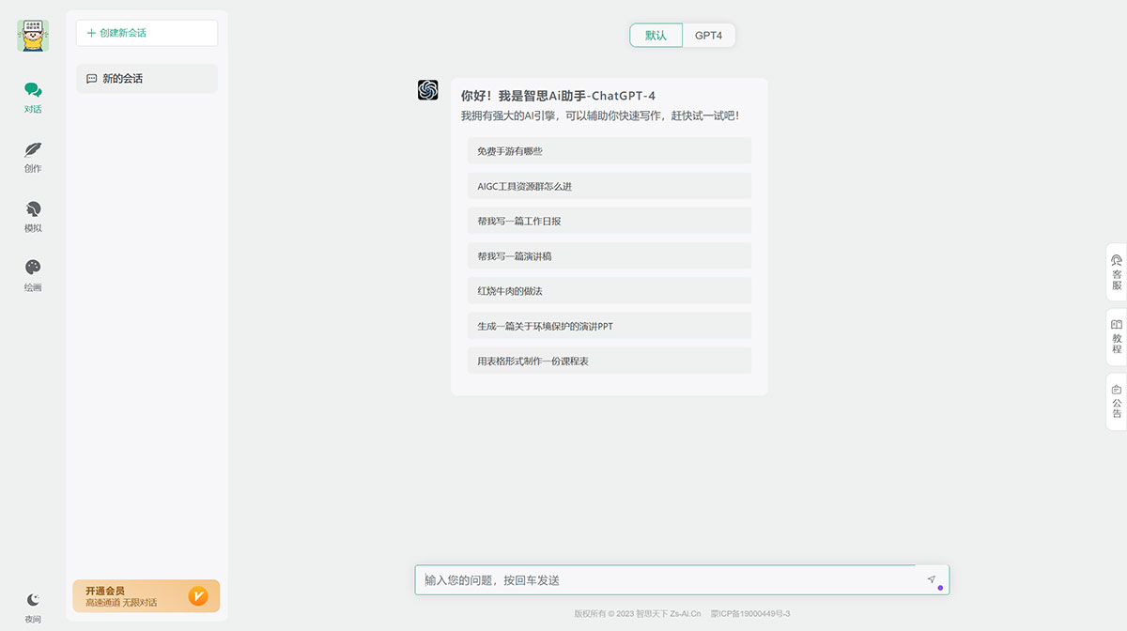Viewport: 1127px width, 631px height.
Task: Open the 教程 tutorial side button
Action: point(1116,336)
